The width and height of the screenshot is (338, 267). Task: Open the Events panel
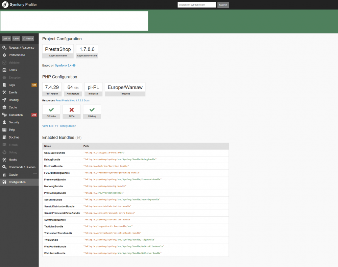click(14, 92)
